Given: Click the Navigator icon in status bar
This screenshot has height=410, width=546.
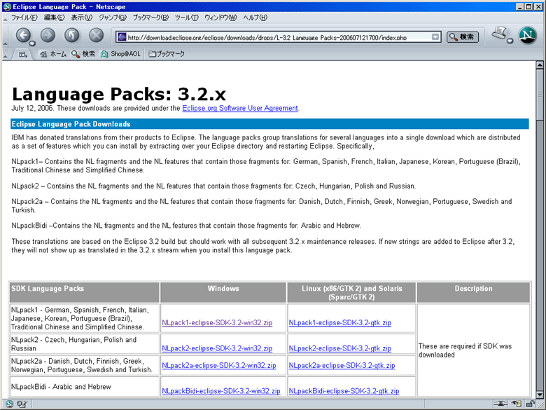Looking at the screenshot, I should (x=9, y=404).
